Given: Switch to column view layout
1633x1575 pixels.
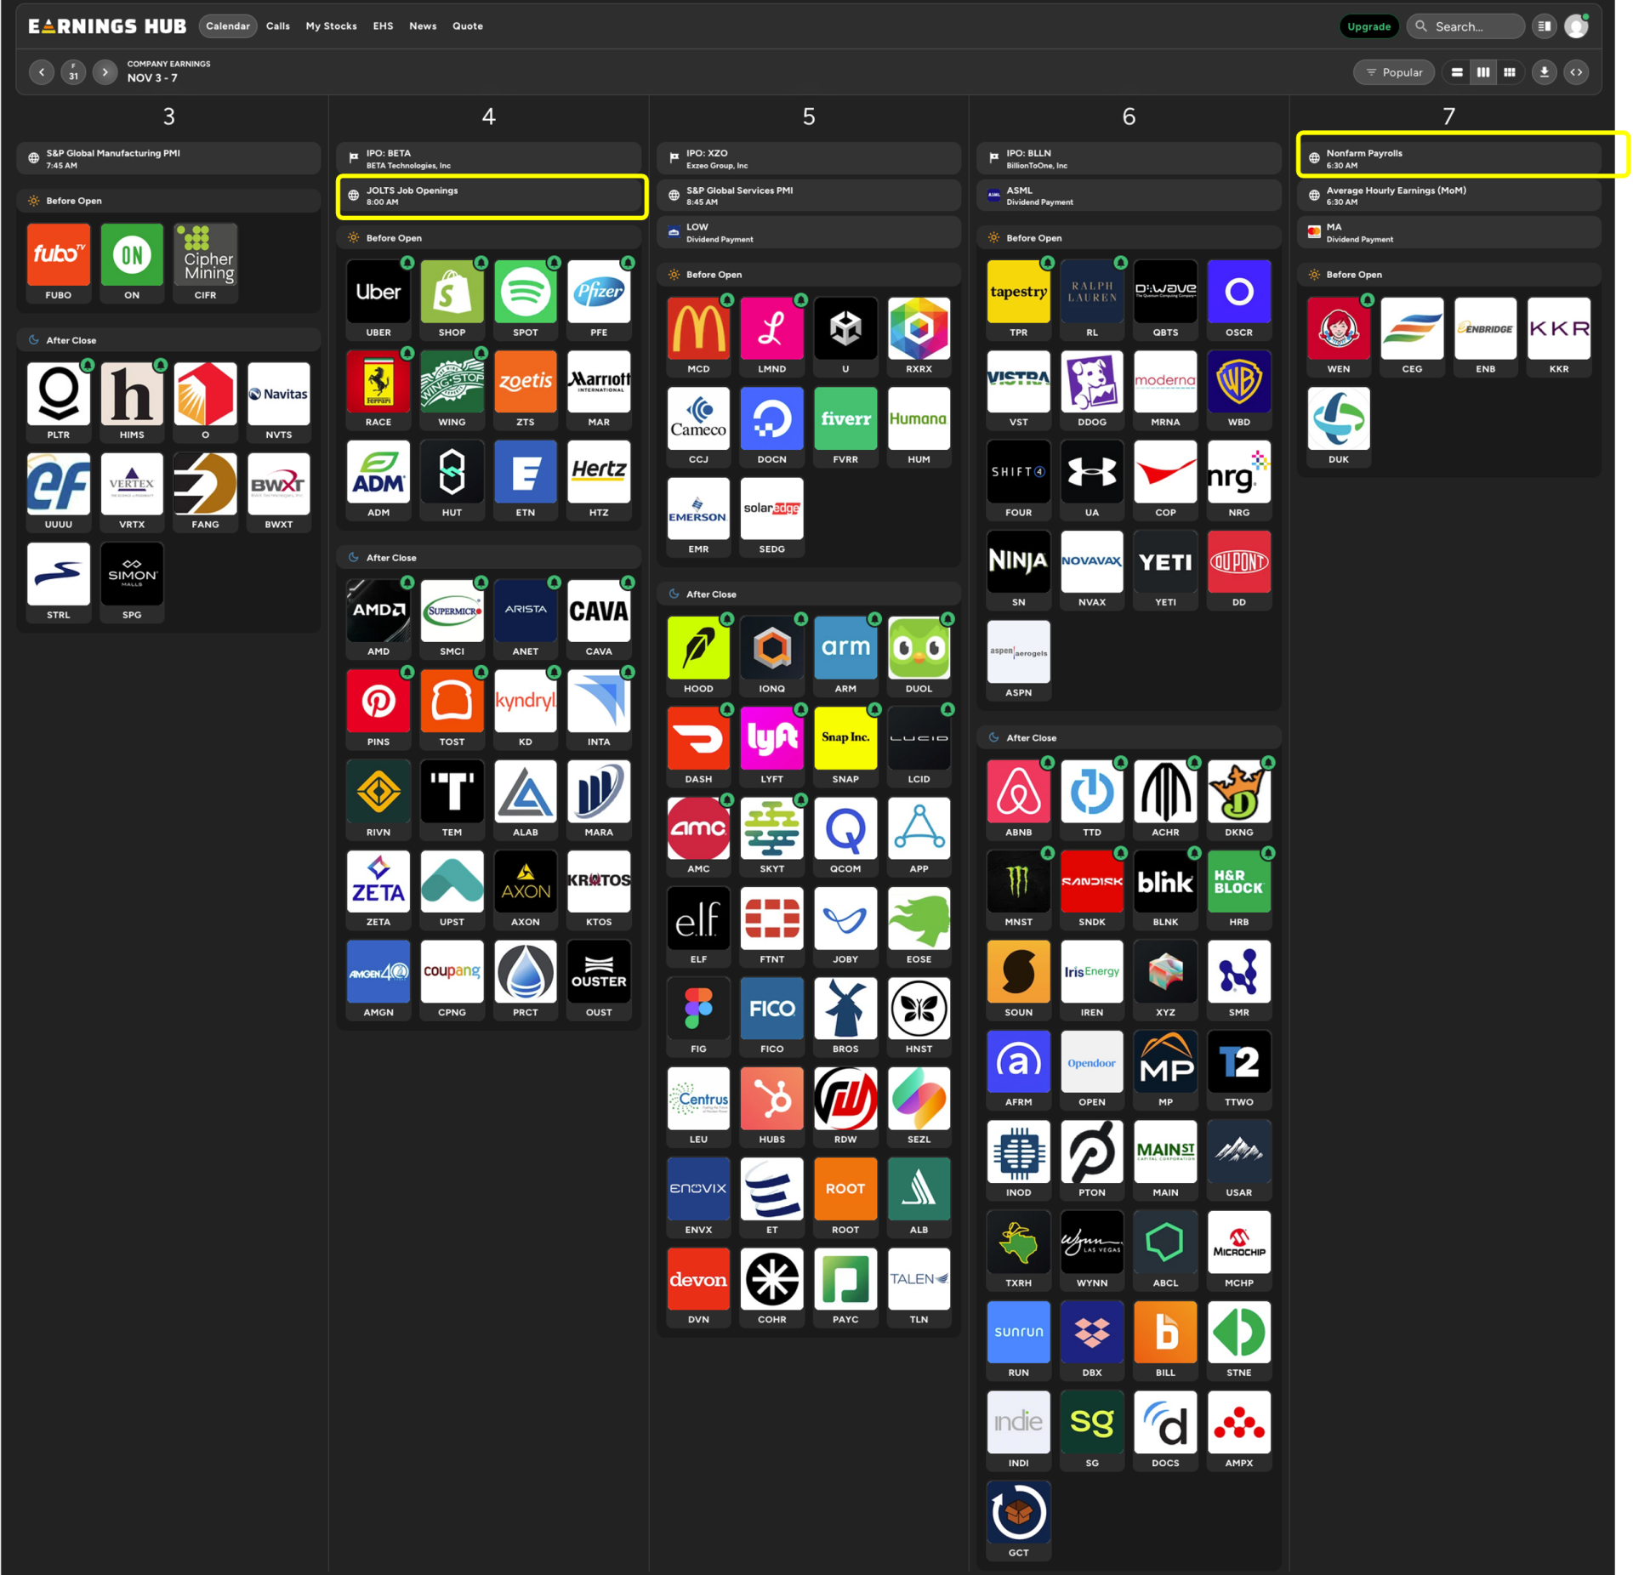Looking at the screenshot, I should [1482, 72].
